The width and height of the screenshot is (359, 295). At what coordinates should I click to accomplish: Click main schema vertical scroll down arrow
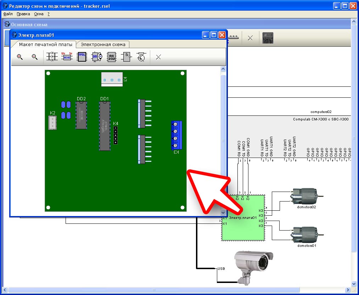pos(354,284)
